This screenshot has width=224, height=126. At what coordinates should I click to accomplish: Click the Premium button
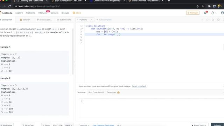pos(193,13)
